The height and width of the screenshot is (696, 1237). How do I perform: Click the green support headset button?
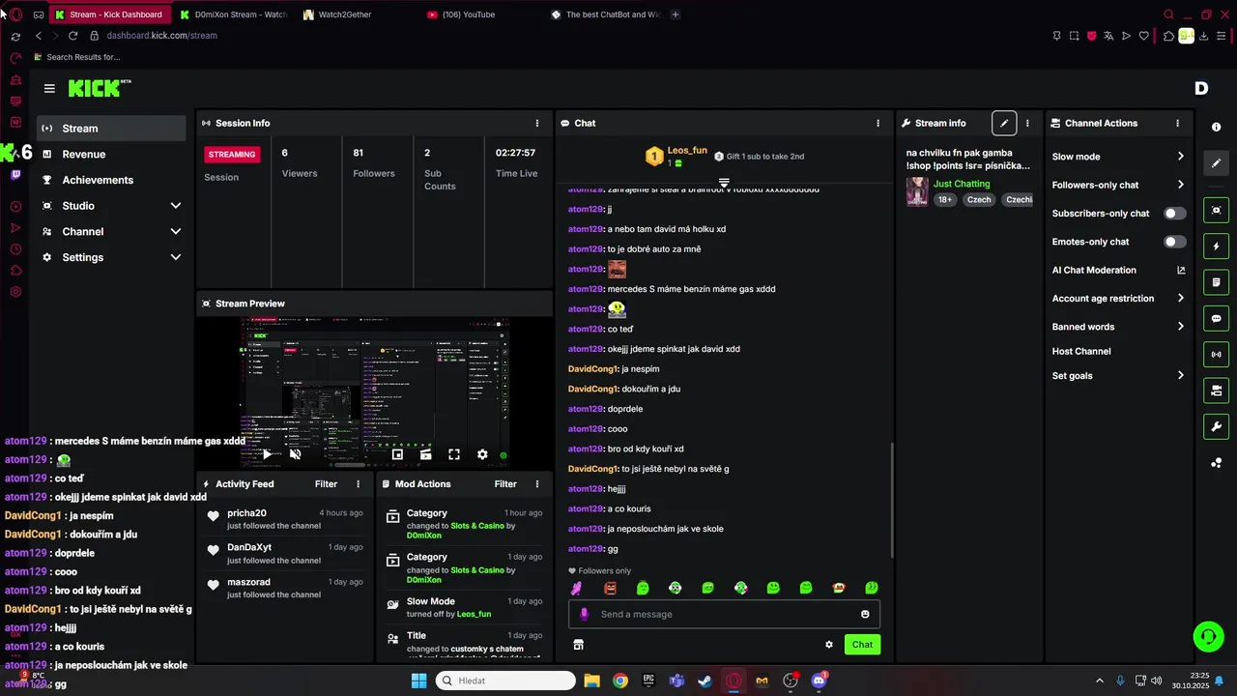[x=1208, y=636]
